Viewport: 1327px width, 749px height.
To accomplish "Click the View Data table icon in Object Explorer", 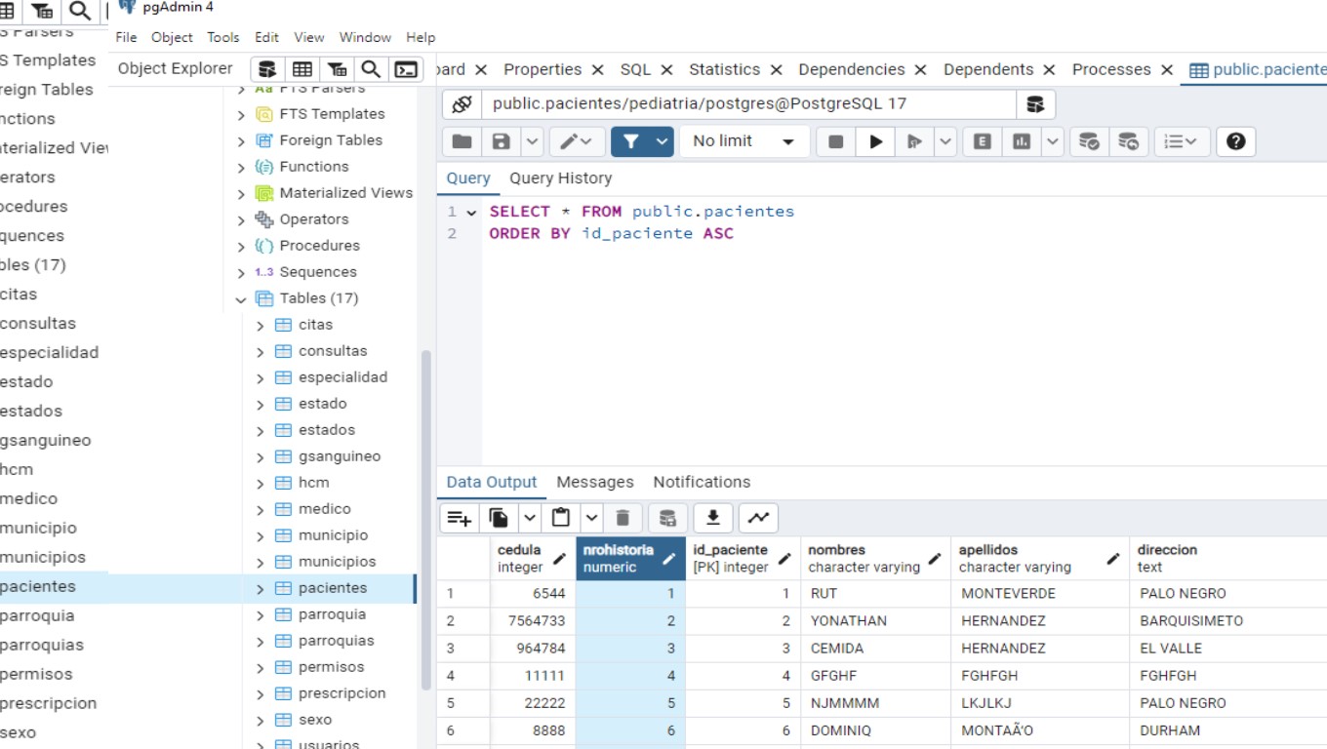I will 302,69.
